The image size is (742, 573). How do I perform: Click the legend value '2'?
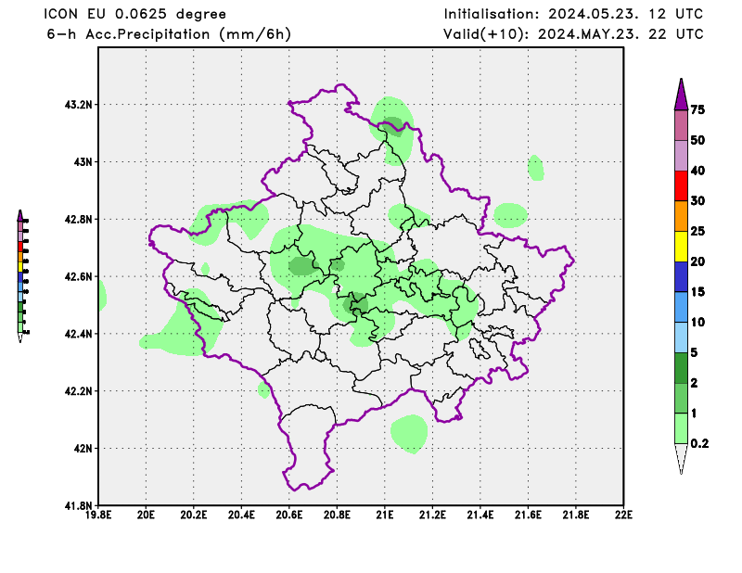(694, 383)
